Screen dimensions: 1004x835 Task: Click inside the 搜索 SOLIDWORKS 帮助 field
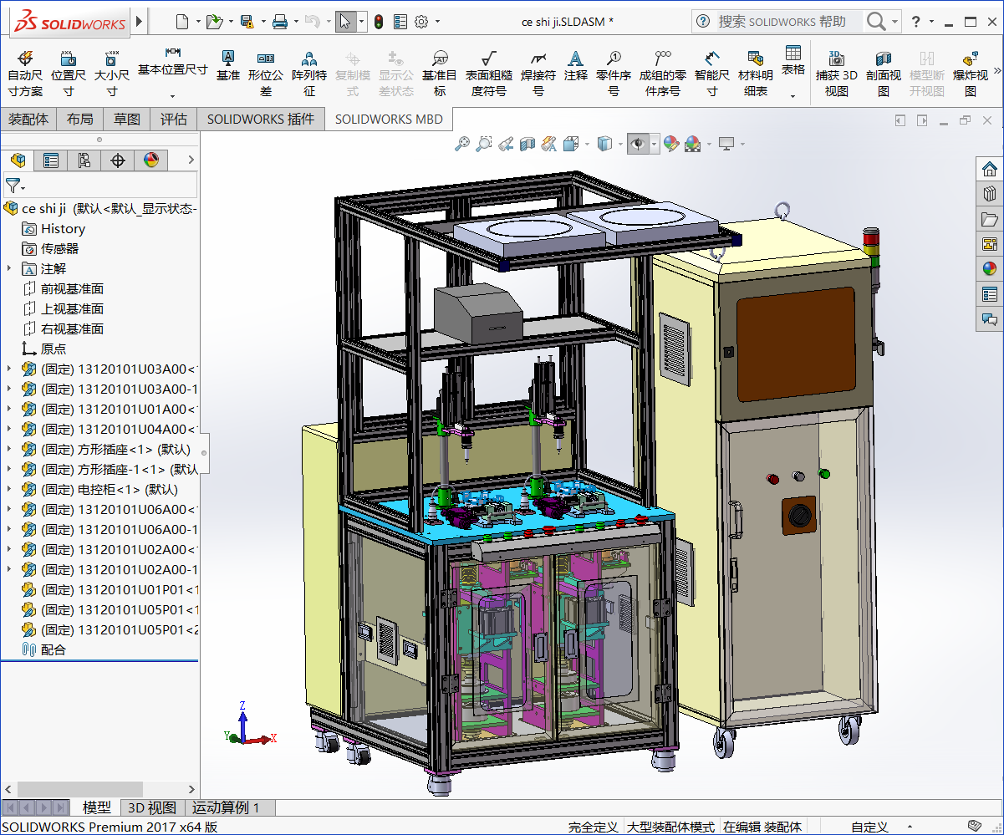pos(803,20)
